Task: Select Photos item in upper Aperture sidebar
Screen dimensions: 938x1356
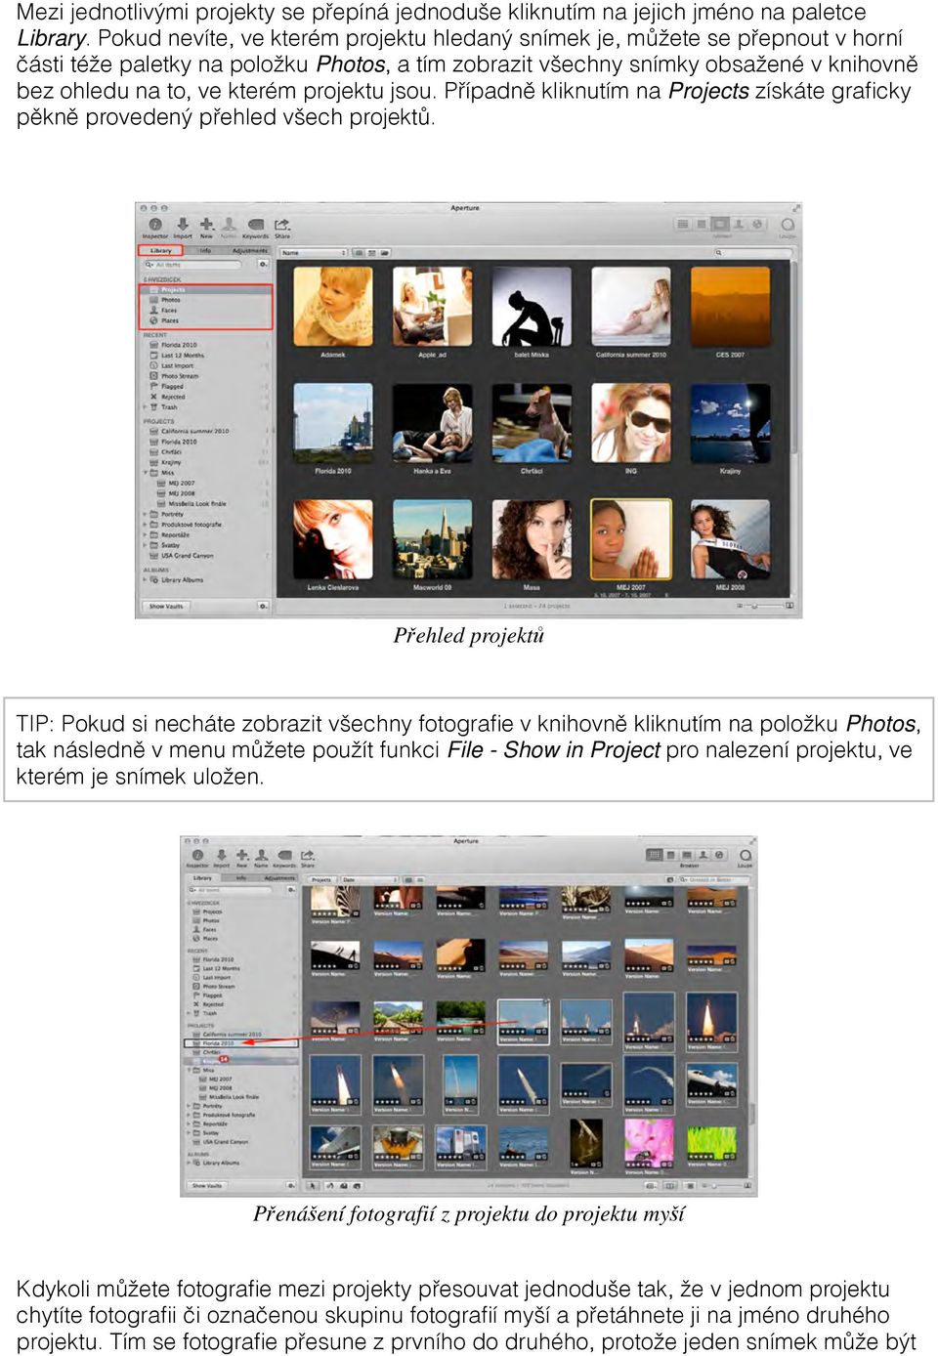Action: click(x=171, y=300)
